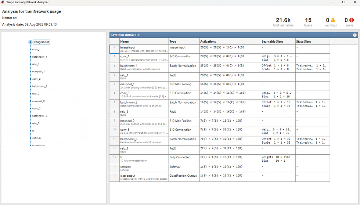Select conv_3 name cell in table
The width and height of the screenshot is (360, 205).
[144, 131]
